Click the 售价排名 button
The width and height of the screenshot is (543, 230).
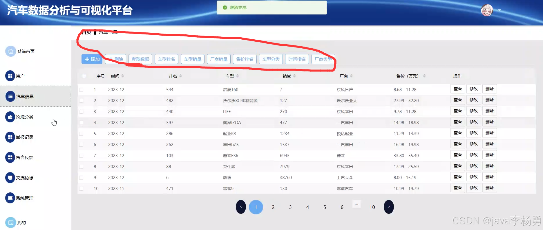(x=245, y=59)
